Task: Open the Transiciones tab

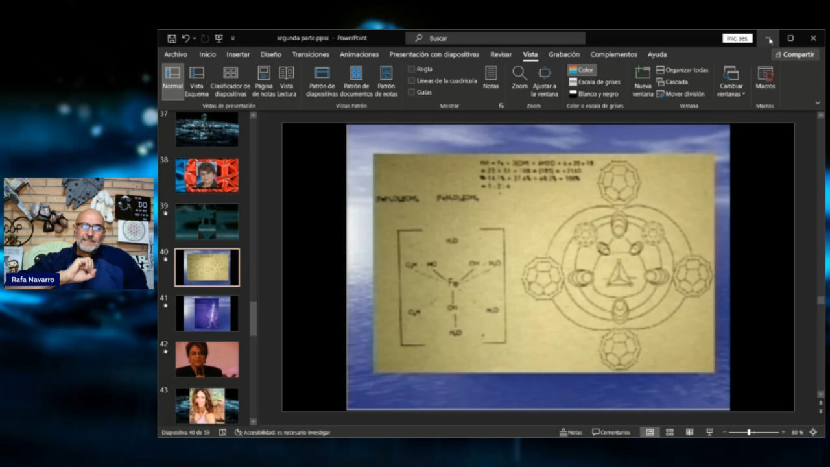Action: (x=311, y=54)
